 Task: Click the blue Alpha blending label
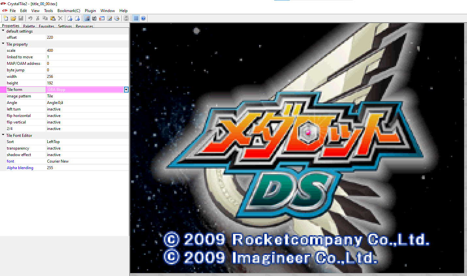(x=20, y=168)
